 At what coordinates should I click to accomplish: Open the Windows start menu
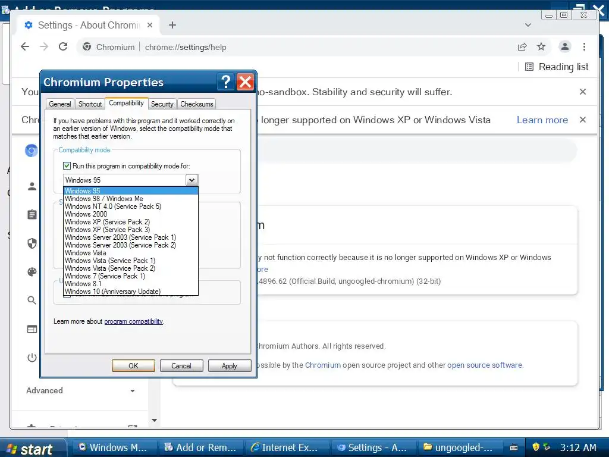[33, 449]
